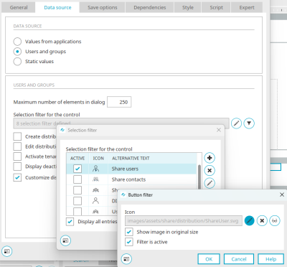Click the Selection filter title bar icon

pos(62,130)
